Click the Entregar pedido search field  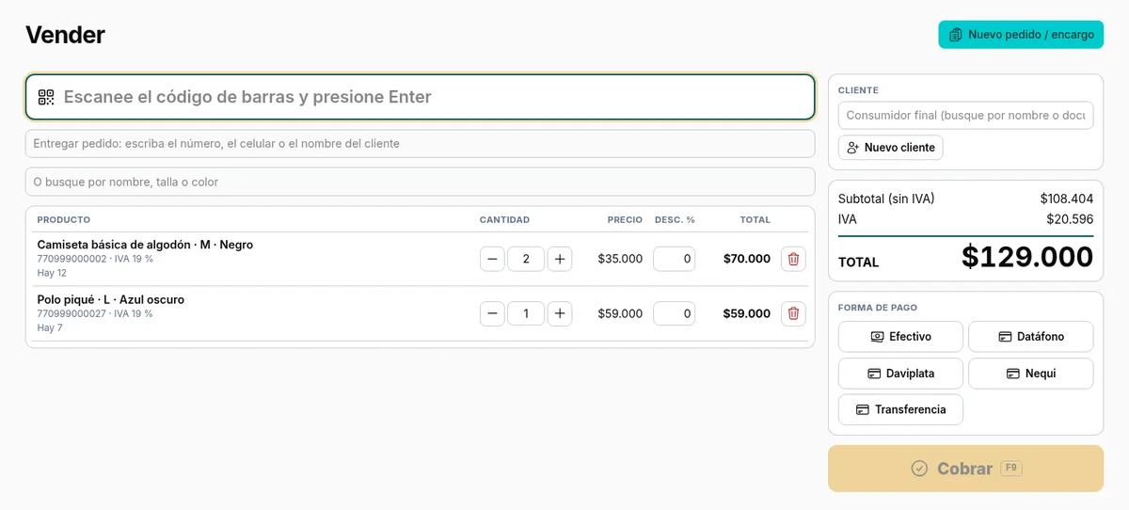[x=420, y=144]
